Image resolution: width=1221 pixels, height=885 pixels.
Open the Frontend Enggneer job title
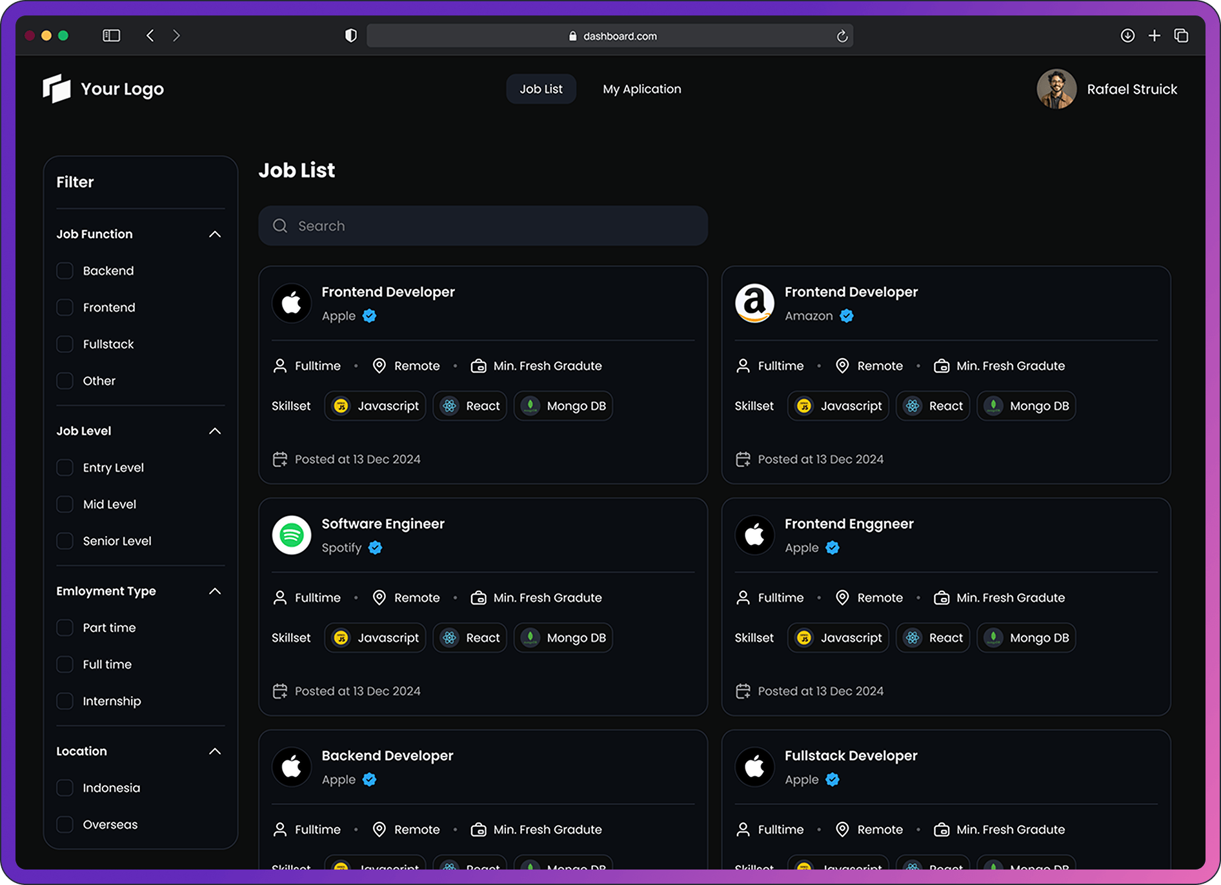(x=849, y=524)
